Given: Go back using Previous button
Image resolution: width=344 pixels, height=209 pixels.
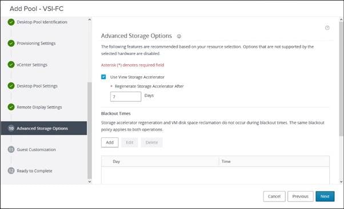Looking at the screenshot, I should (x=301, y=196).
